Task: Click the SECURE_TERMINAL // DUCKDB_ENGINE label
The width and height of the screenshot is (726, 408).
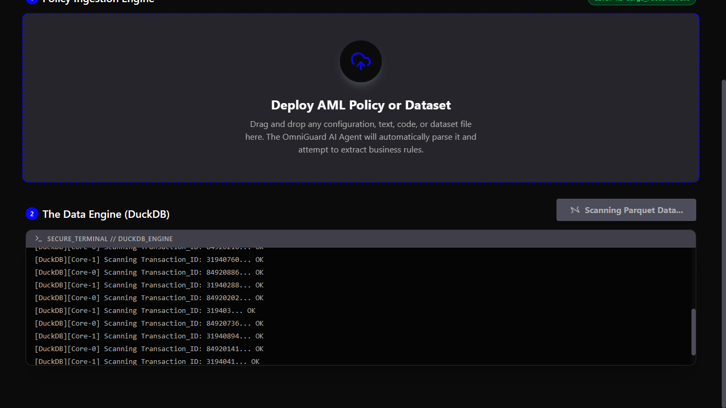Action: click(x=109, y=239)
